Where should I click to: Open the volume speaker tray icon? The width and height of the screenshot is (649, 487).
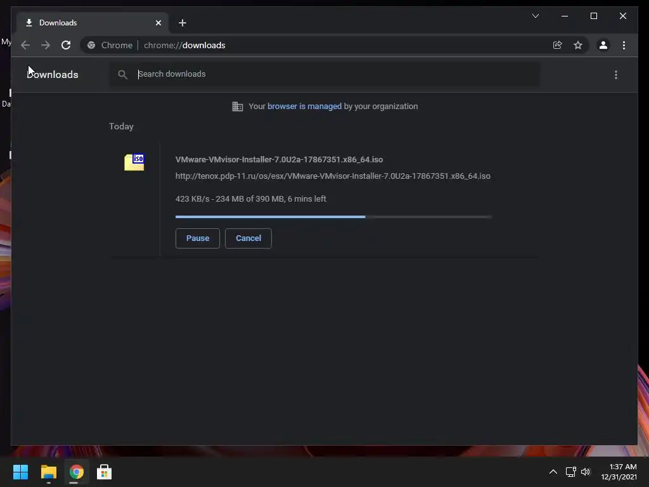pos(586,472)
